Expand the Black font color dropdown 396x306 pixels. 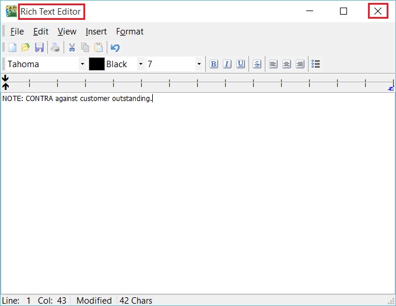141,64
